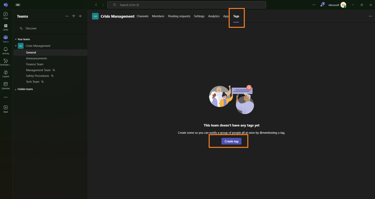Open the Pending requests tab
Viewport: 375px width, 199px height.
[x=179, y=16]
